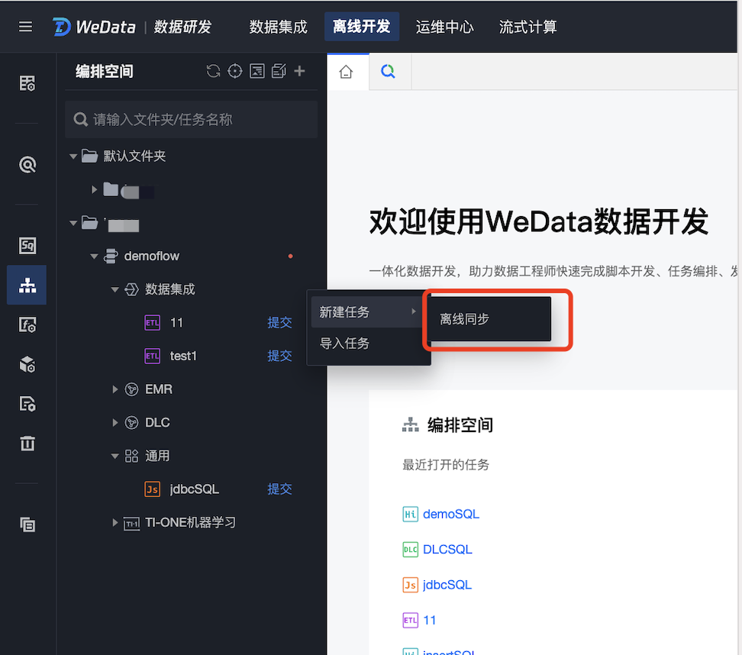742x655 pixels.
Task: Open the demoSQL recent task link
Action: (451, 514)
